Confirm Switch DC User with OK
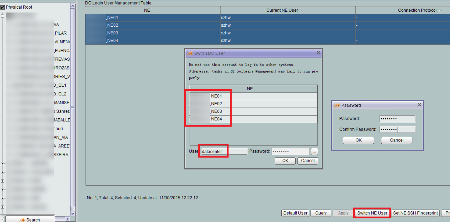Image resolution: width=450 pixels, height=222 pixels. pos(285,161)
